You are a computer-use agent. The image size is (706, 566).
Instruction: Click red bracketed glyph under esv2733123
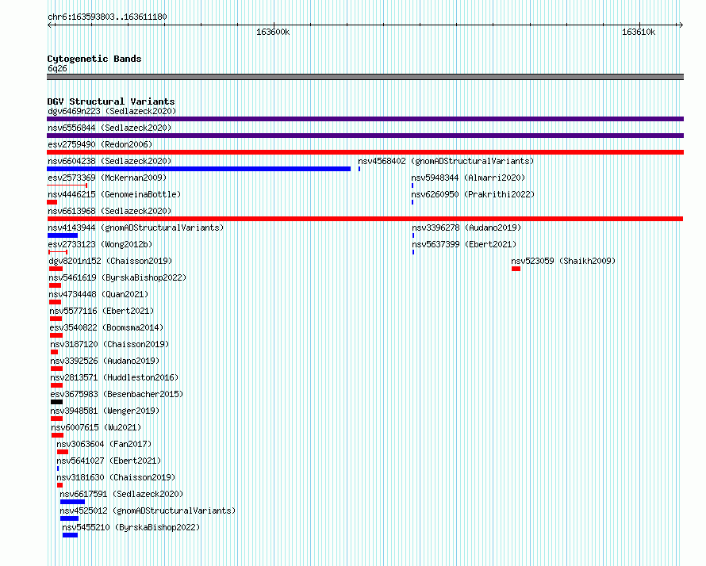[58, 252]
